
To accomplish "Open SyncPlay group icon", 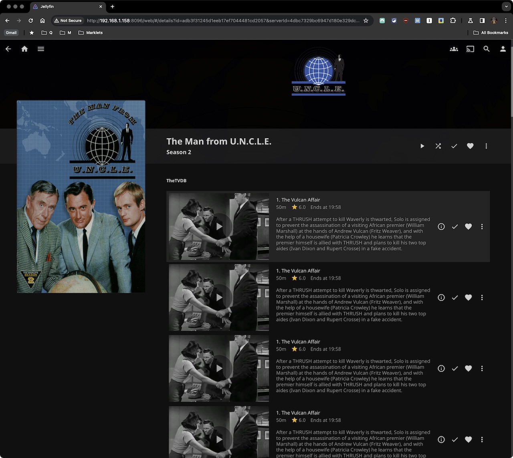I will [454, 49].
